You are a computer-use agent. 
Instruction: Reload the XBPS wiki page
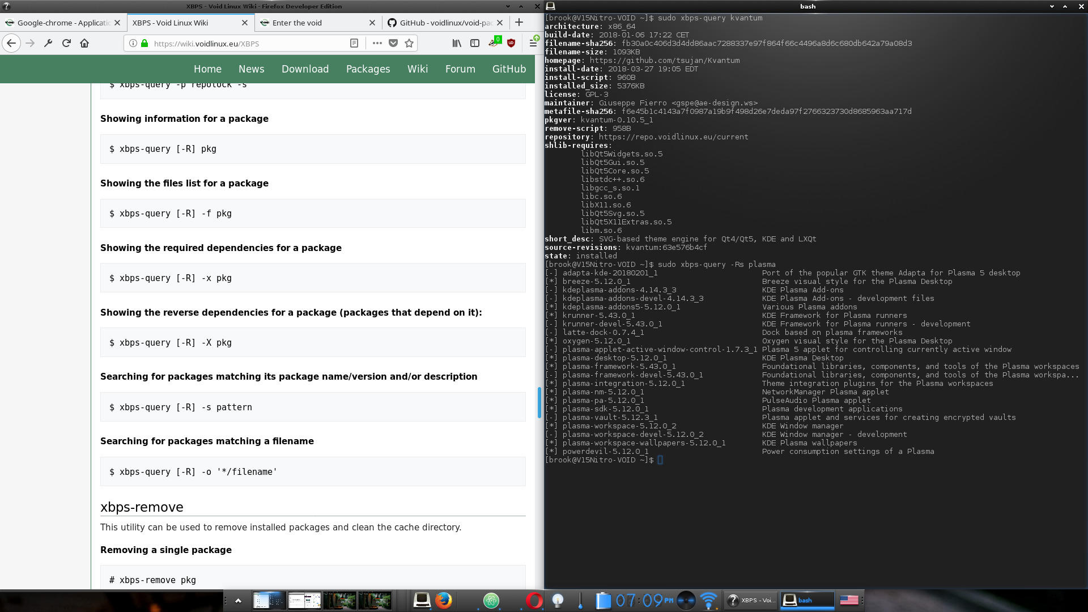(66, 43)
